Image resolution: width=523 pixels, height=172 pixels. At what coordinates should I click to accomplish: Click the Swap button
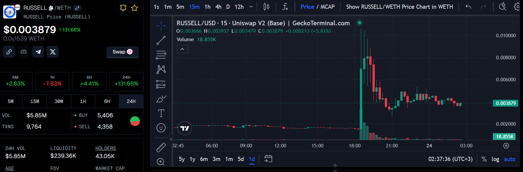(123, 52)
